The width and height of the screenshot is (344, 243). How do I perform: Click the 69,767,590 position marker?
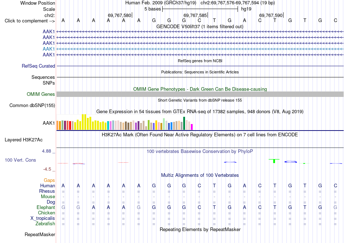[x=271, y=15]
